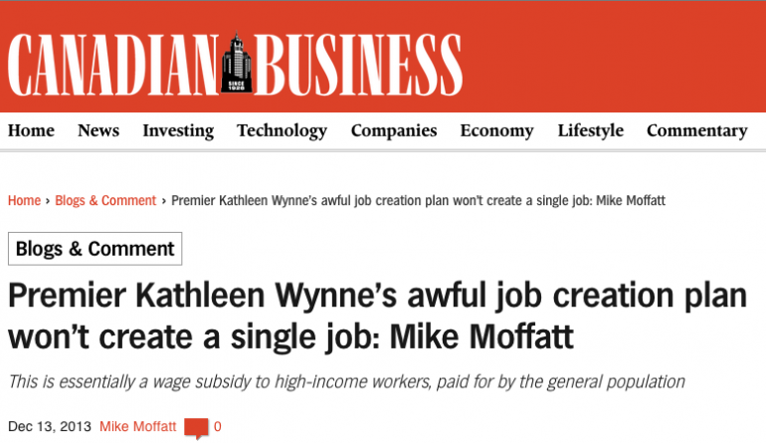
Task: Select Technology in the navigation bar
Action: tap(282, 130)
